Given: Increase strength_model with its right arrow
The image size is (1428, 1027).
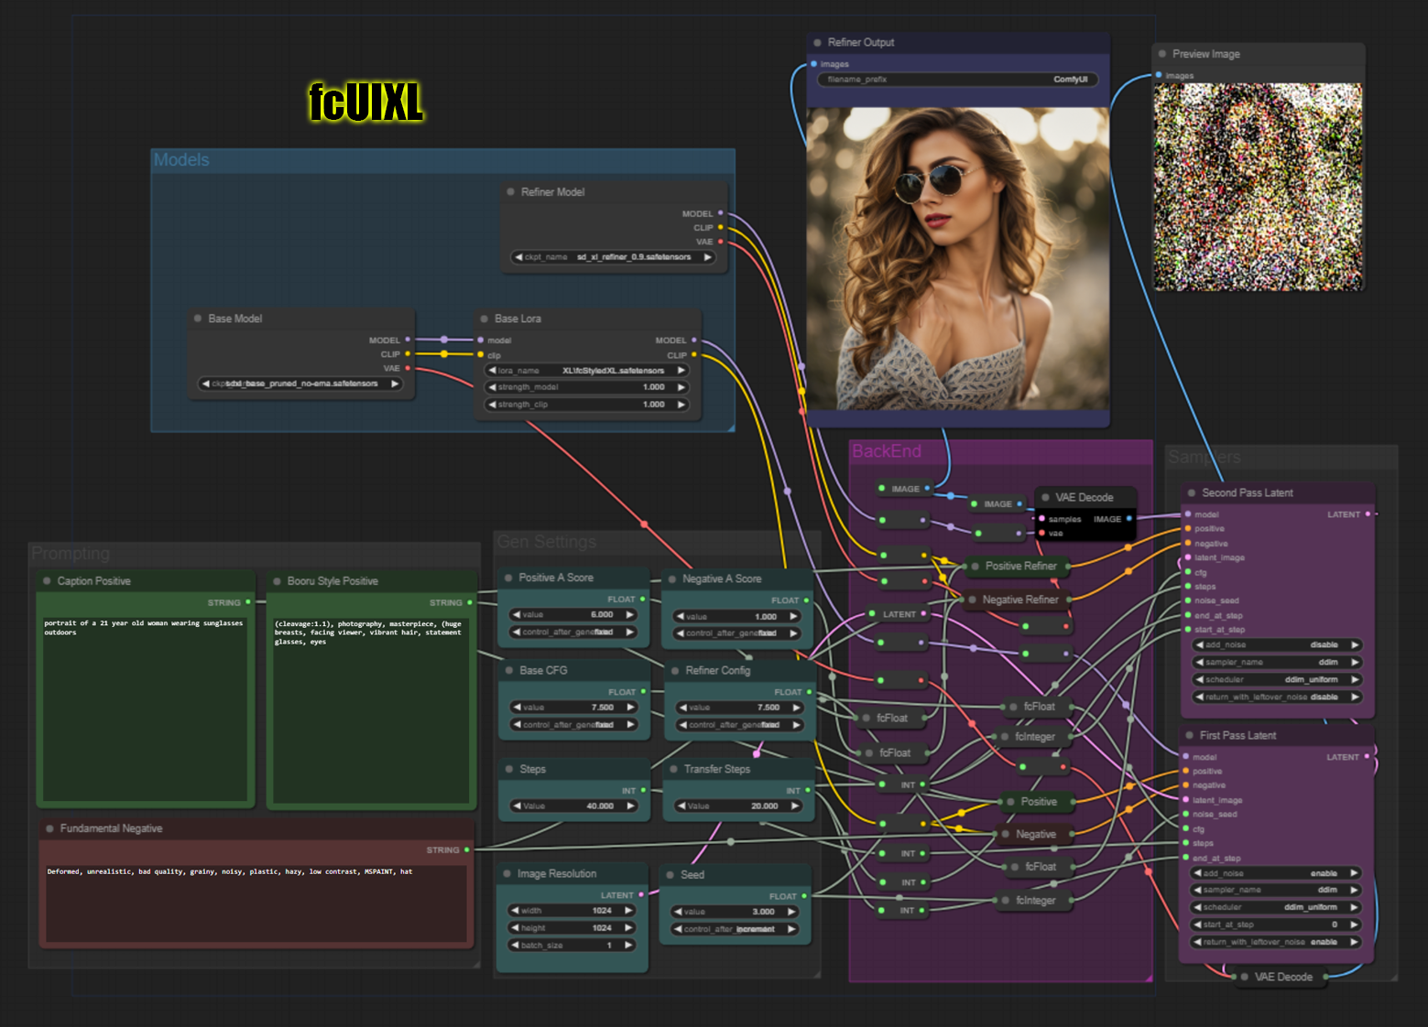Looking at the screenshot, I should (x=681, y=387).
